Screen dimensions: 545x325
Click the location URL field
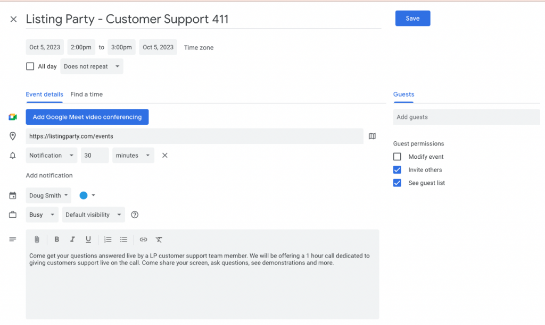tap(195, 136)
